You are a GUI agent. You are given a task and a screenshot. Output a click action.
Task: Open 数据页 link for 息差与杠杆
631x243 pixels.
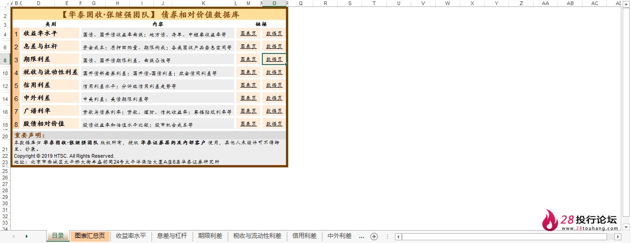(274, 47)
